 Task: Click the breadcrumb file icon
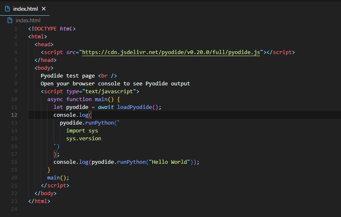coord(10,20)
